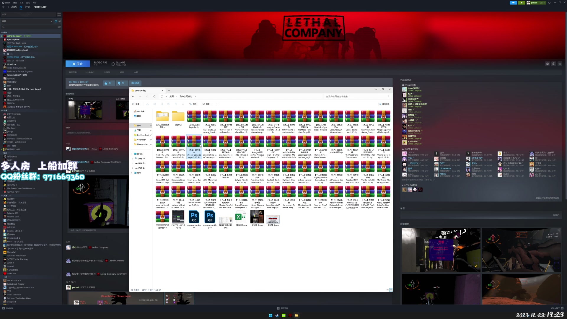This screenshot has width=567, height=319.
Task: Click Explorer delete trash icon
Action: pyautogui.click(x=183, y=104)
